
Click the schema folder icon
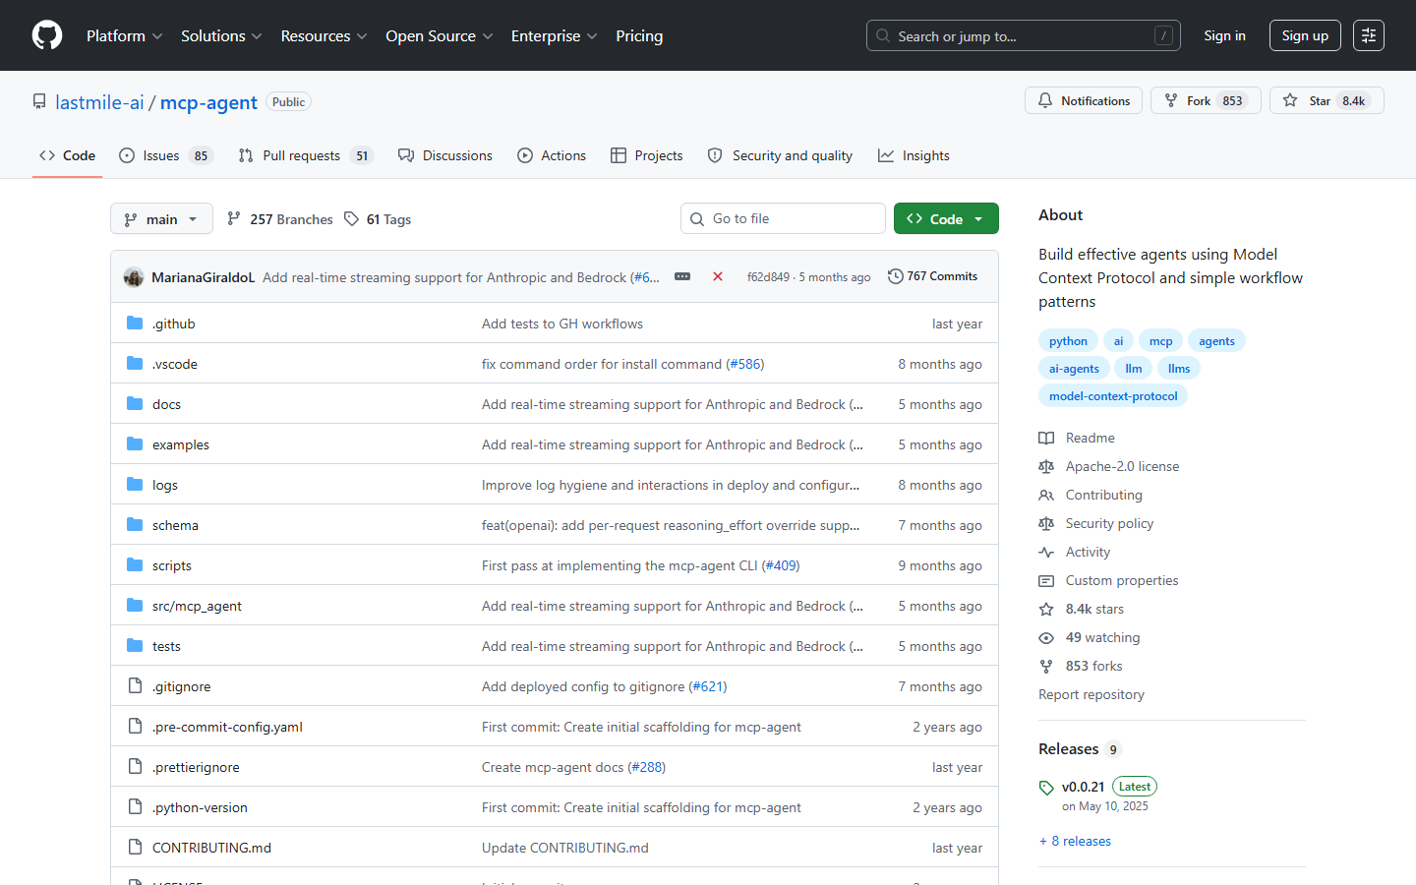coord(135,525)
